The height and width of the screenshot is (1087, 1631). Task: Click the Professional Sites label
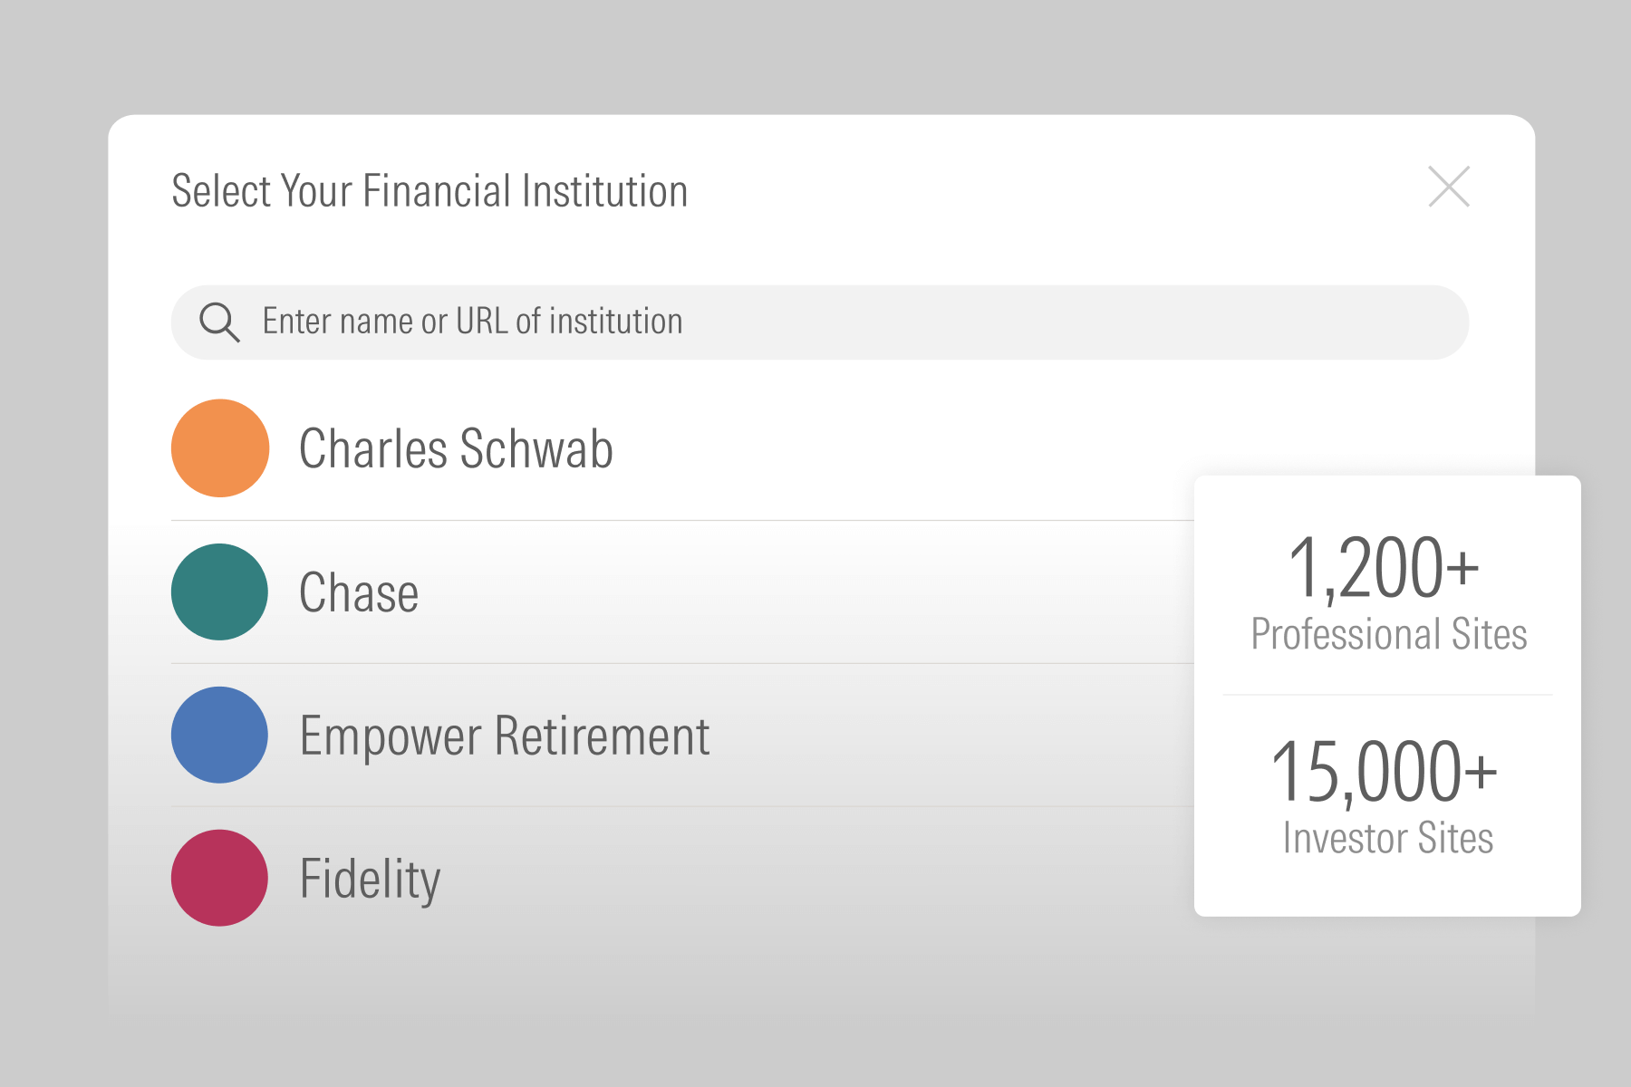click(x=1388, y=634)
